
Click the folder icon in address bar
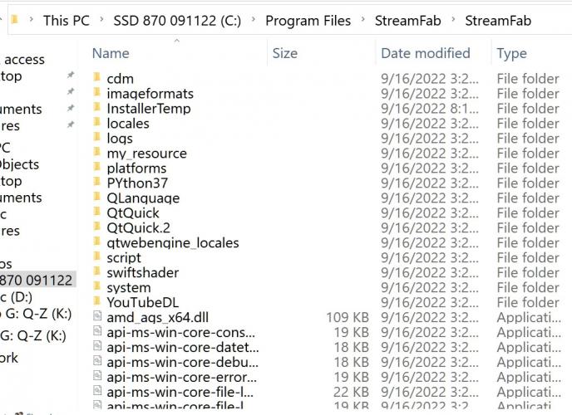[x=15, y=20]
